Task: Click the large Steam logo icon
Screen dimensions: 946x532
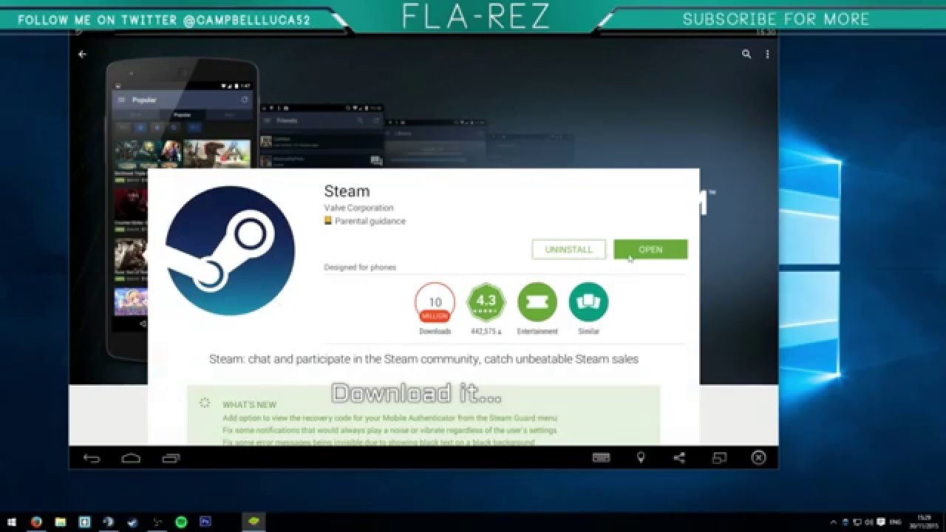Action: 230,250
